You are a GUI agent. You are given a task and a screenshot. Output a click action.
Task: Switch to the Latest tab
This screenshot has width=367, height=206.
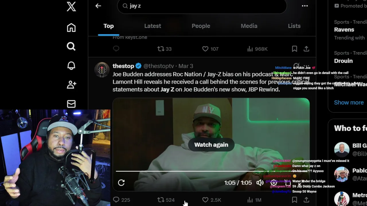[153, 26]
